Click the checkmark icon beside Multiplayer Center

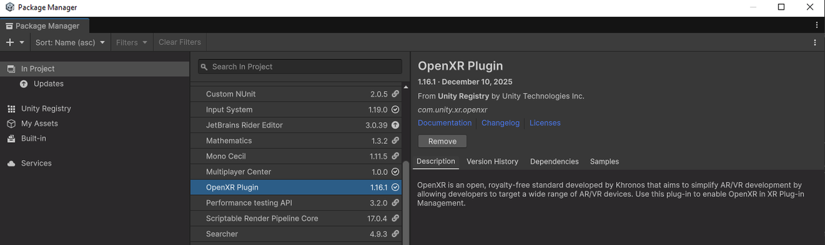[395, 172]
